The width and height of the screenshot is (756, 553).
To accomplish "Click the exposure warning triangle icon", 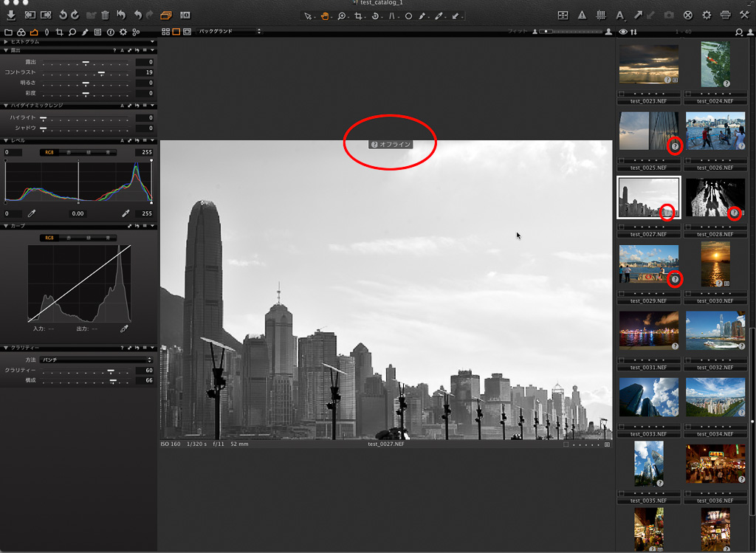I will tap(582, 15).
